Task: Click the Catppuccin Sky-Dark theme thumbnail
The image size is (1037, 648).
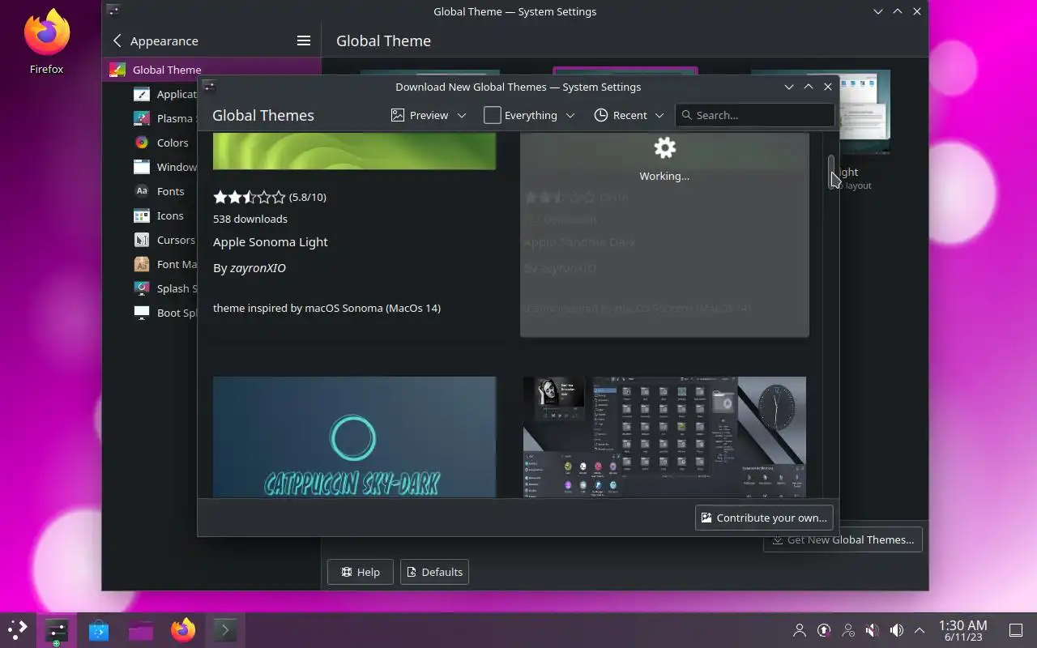Action: [354, 437]
